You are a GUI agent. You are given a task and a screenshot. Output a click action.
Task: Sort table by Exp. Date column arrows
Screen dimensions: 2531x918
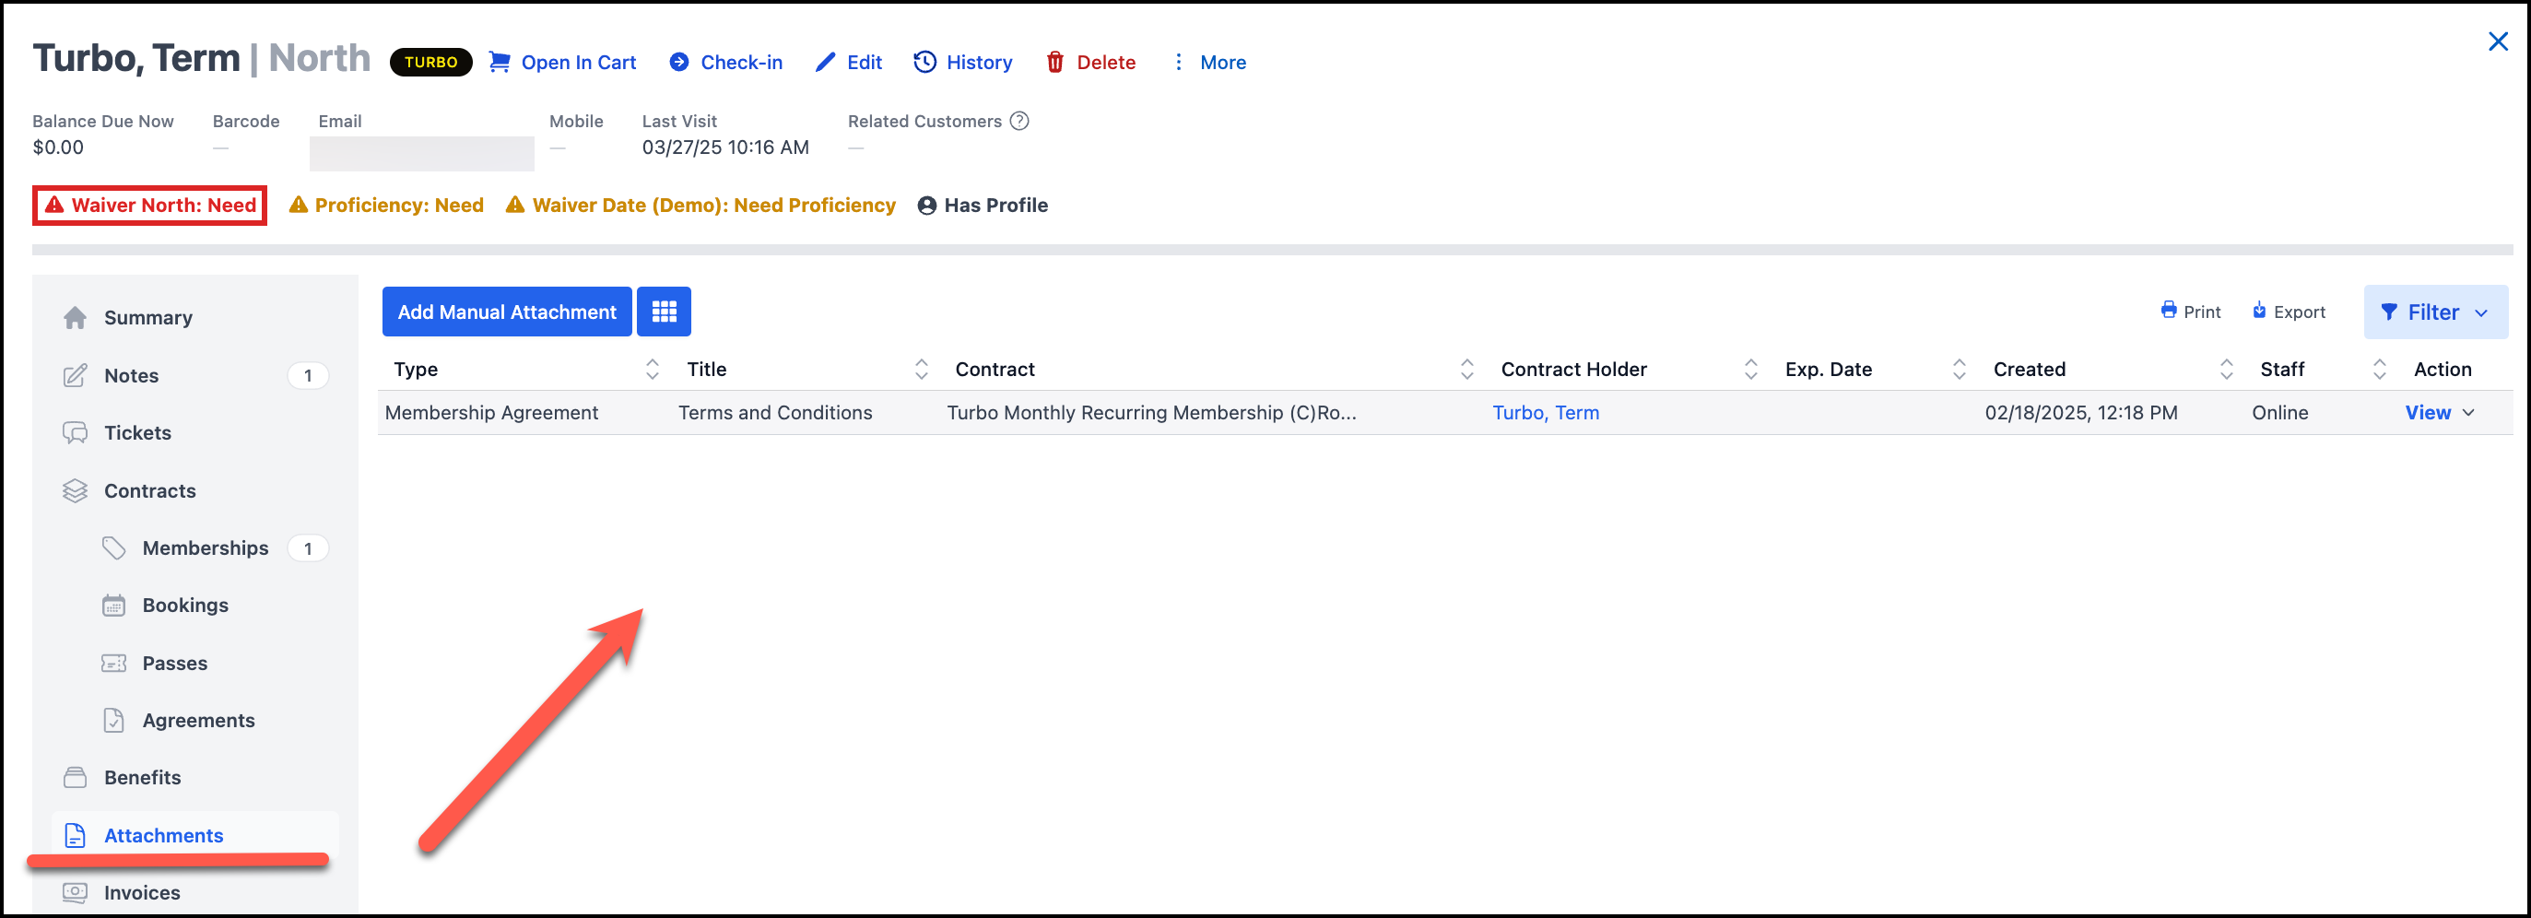pos(1960,369)
